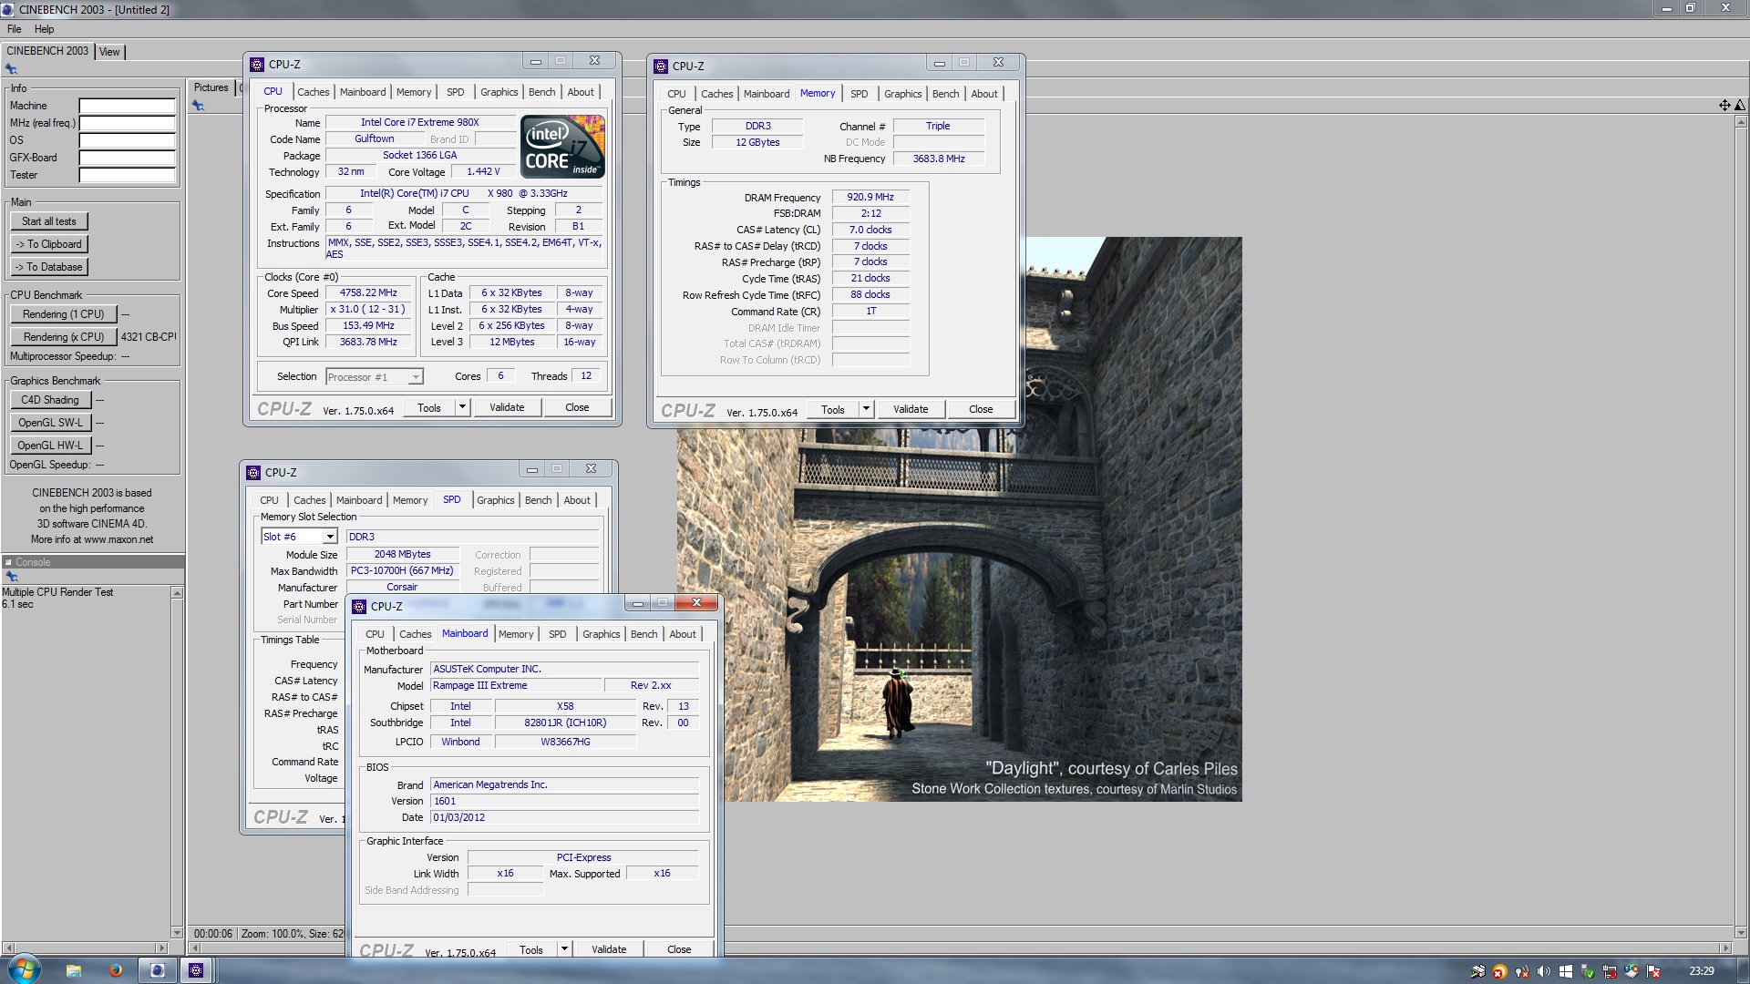Run Rendering (x CPU) benchmark
This screenshot has width=1750, height=984.
click(64, 337)
